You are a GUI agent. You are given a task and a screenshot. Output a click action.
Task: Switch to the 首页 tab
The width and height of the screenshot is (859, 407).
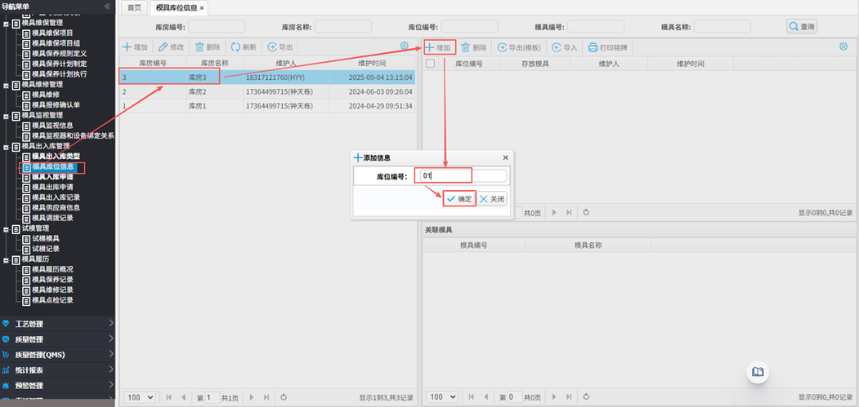(133, 7)
